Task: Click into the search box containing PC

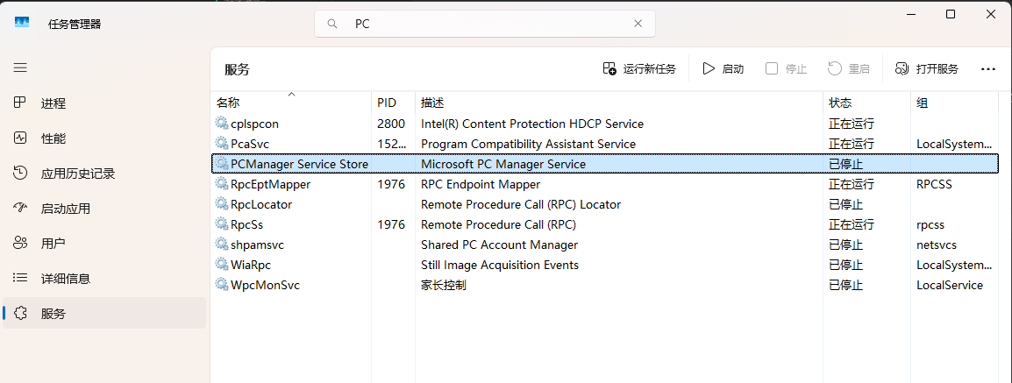Action: point(491,25)
